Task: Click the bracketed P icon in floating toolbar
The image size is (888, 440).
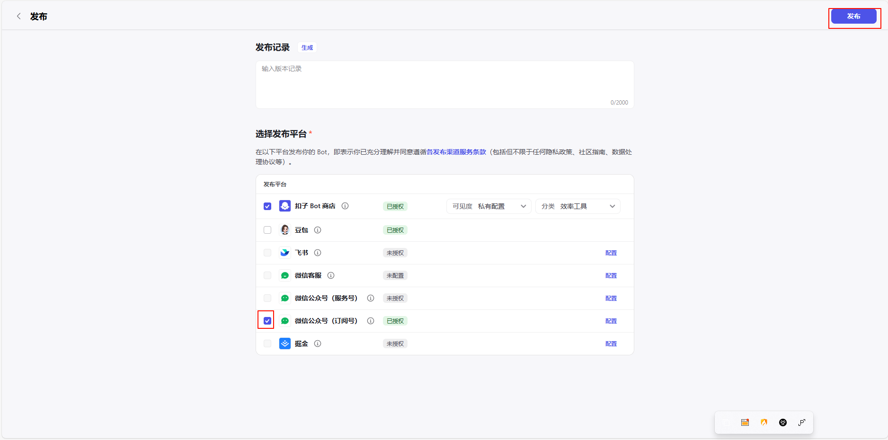Action: tap(802, 422)
